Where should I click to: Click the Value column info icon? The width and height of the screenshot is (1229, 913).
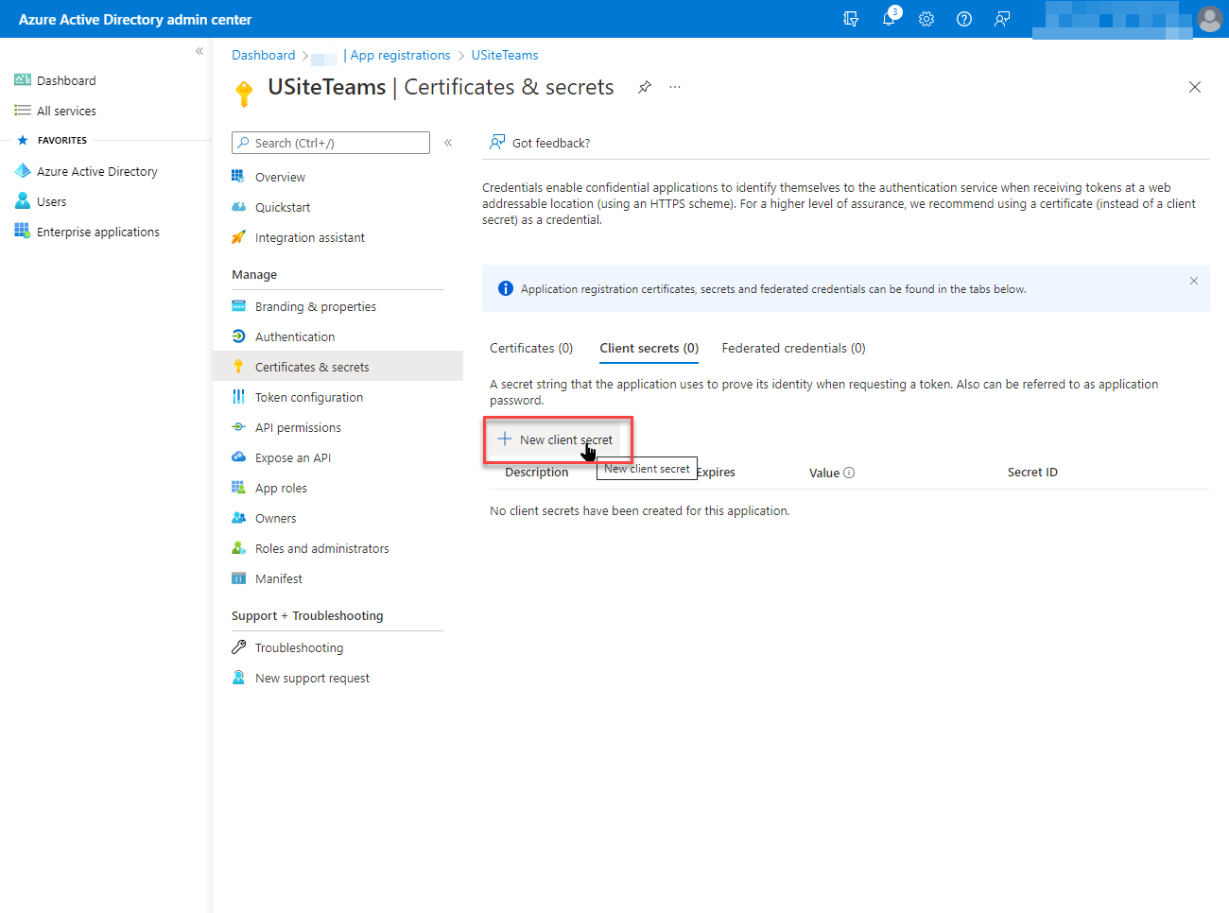pos(849,473)
